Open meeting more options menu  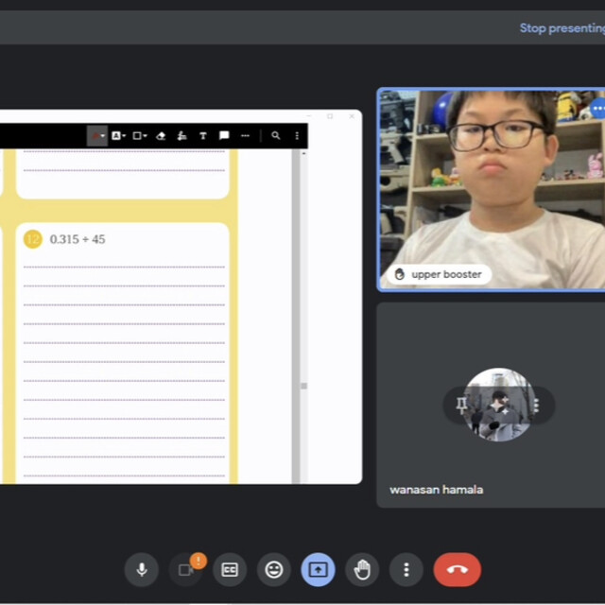[x=406, y=569]
